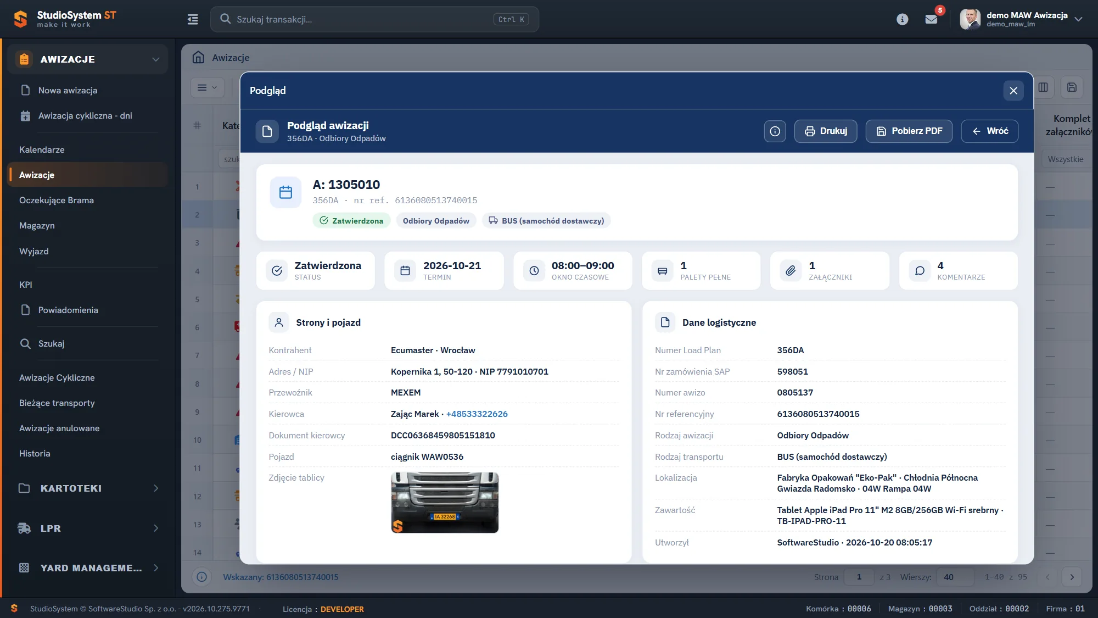This screenshot has height=618, width=1098.
Task: Expand the YARD MANAGEMENT section
Action: tap(88, 568)
